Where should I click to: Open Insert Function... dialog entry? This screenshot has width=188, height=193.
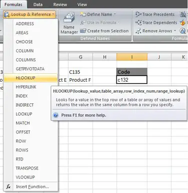pyautogui.click(x=31, y=186)
